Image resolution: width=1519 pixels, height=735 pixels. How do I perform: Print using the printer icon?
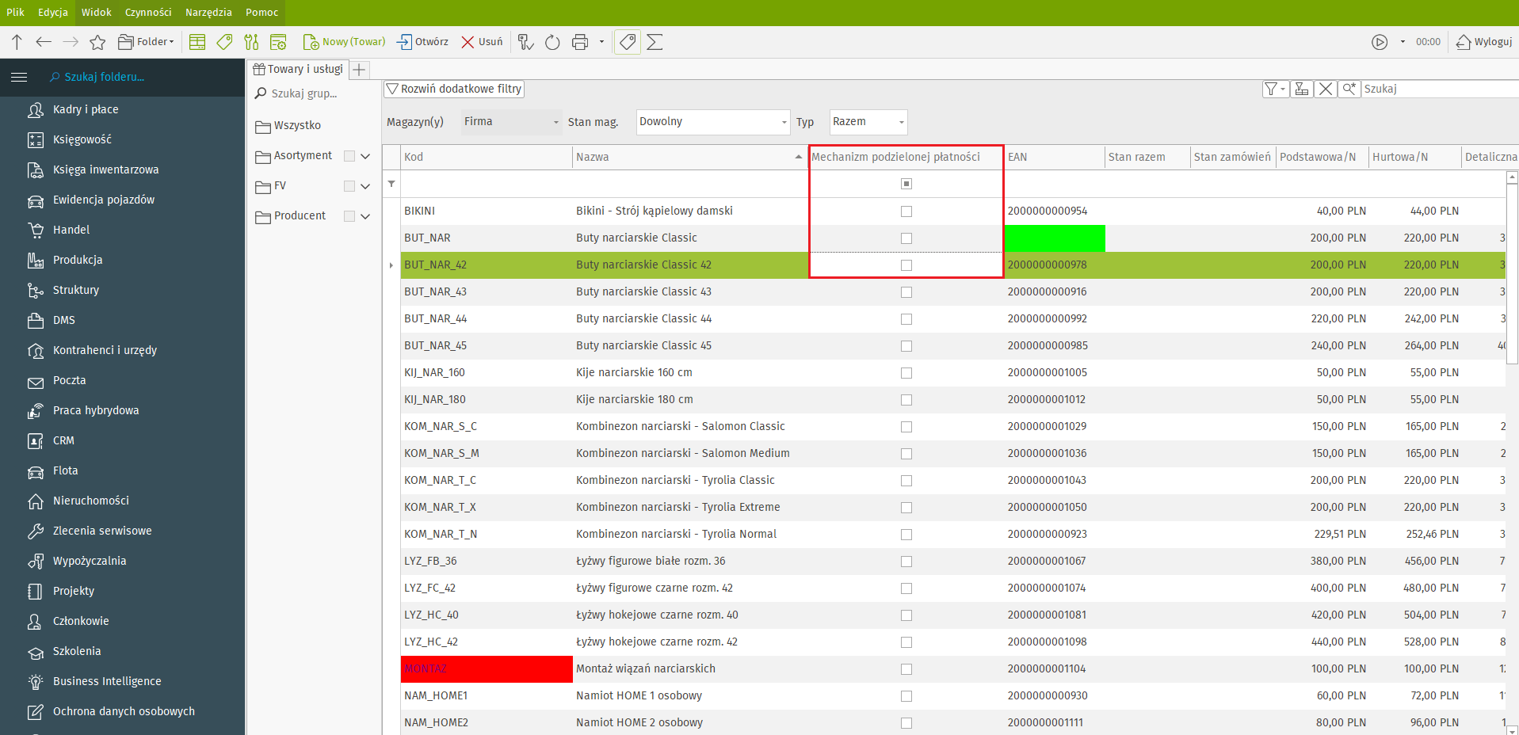click(580, 42)
